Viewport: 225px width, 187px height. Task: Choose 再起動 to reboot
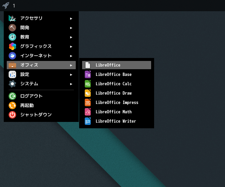41,105
